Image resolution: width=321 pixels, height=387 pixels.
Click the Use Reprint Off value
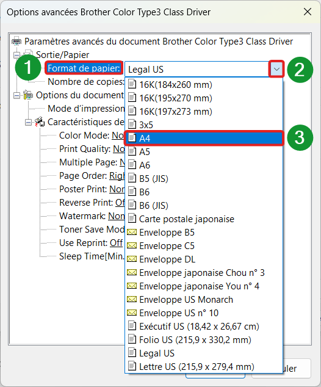tap(116, 243)
